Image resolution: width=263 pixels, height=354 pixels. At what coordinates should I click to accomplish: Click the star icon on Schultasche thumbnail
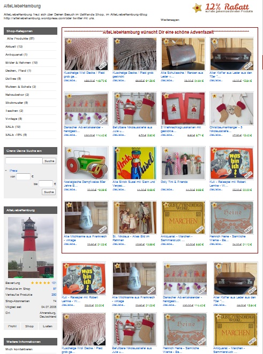[x=166, y=41]
